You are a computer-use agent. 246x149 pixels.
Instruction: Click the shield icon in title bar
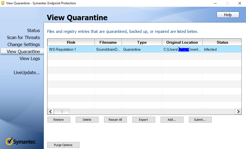3,3
